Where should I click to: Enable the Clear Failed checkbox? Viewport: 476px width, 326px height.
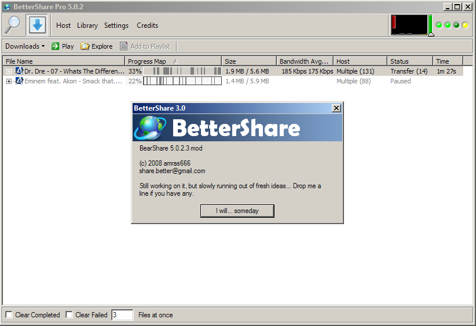[69, 315]
